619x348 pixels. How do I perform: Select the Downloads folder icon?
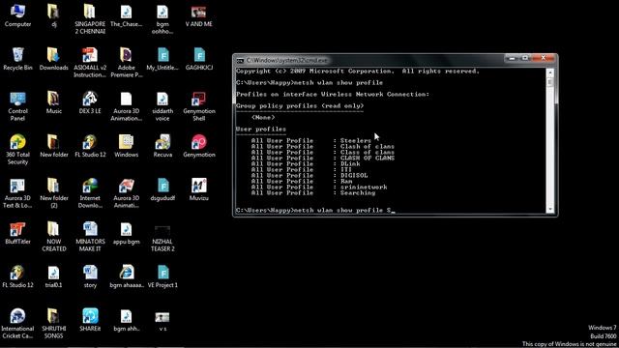[54, 59]
